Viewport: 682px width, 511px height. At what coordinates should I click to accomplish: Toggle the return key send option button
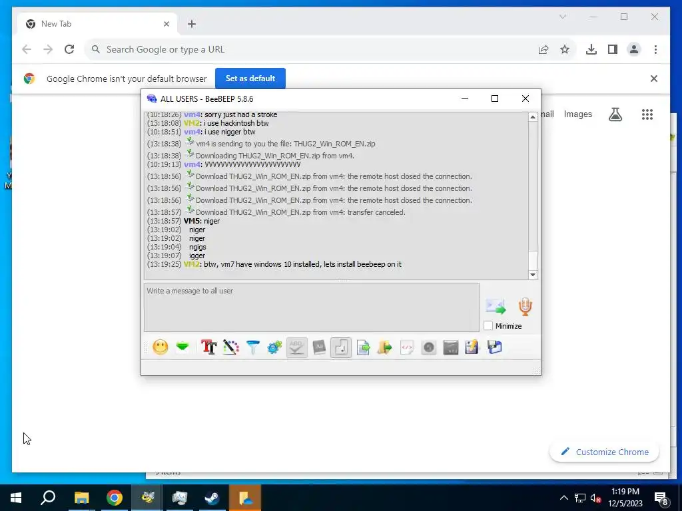tap(341, 347)
